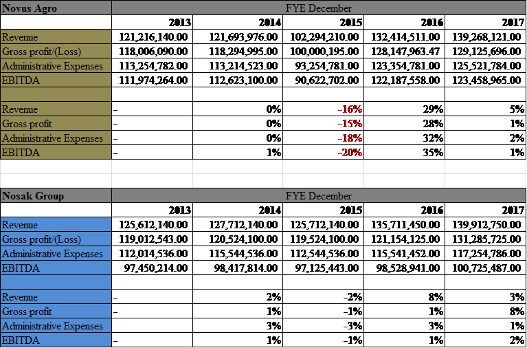Click Nosak 2017 gross profit growth 8% cell
The width and height of the screenshot is (527, 348).
(485, 312)
